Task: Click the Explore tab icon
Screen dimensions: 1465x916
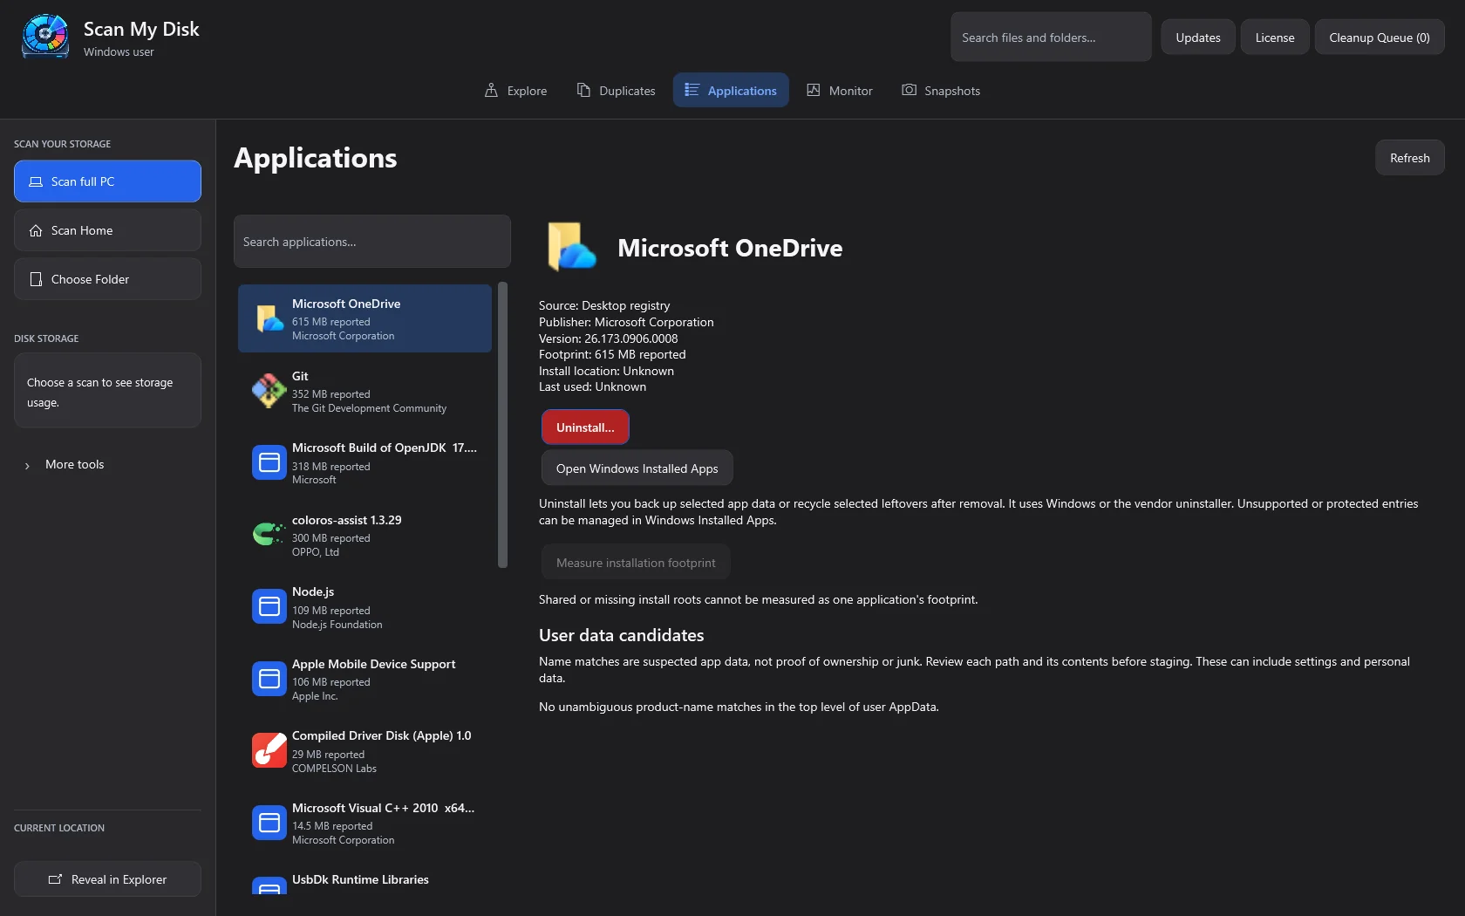Action: click(x=491, y=90)
